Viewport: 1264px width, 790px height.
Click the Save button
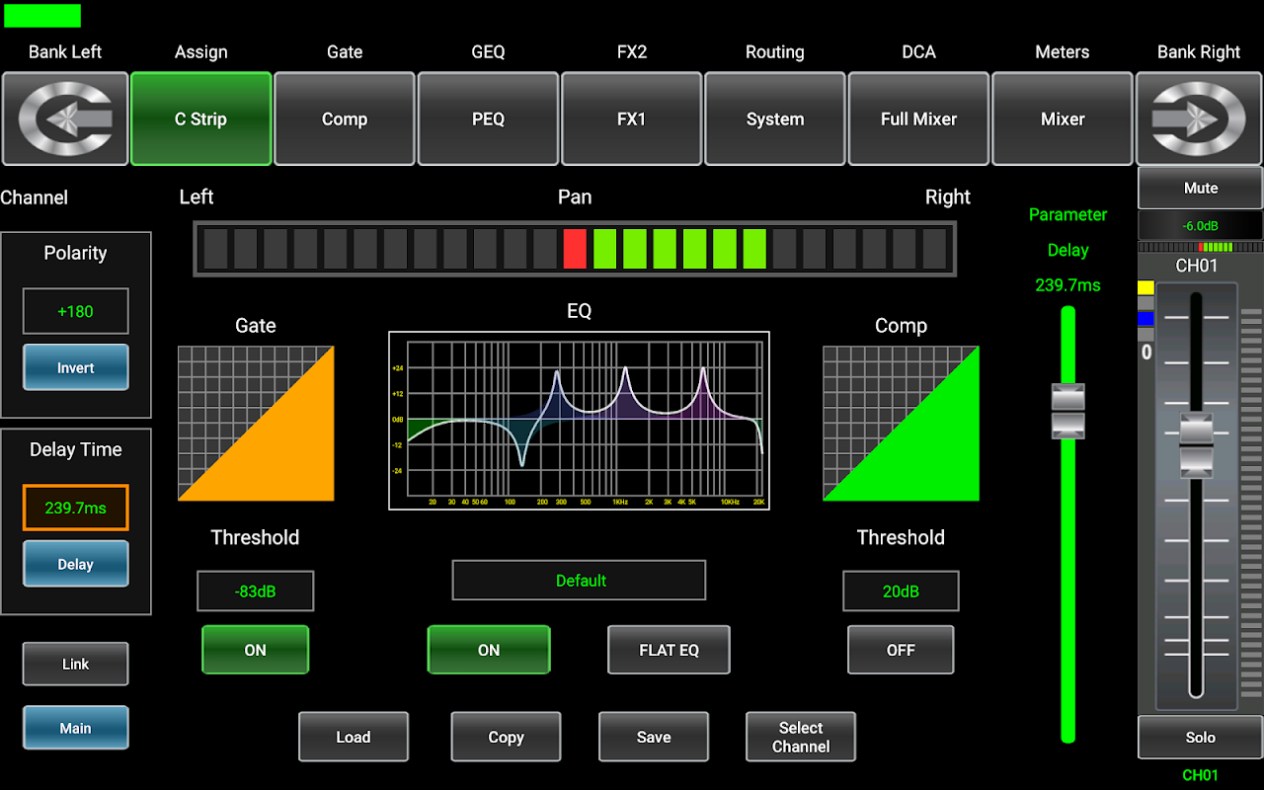click(x=654, y=737)
